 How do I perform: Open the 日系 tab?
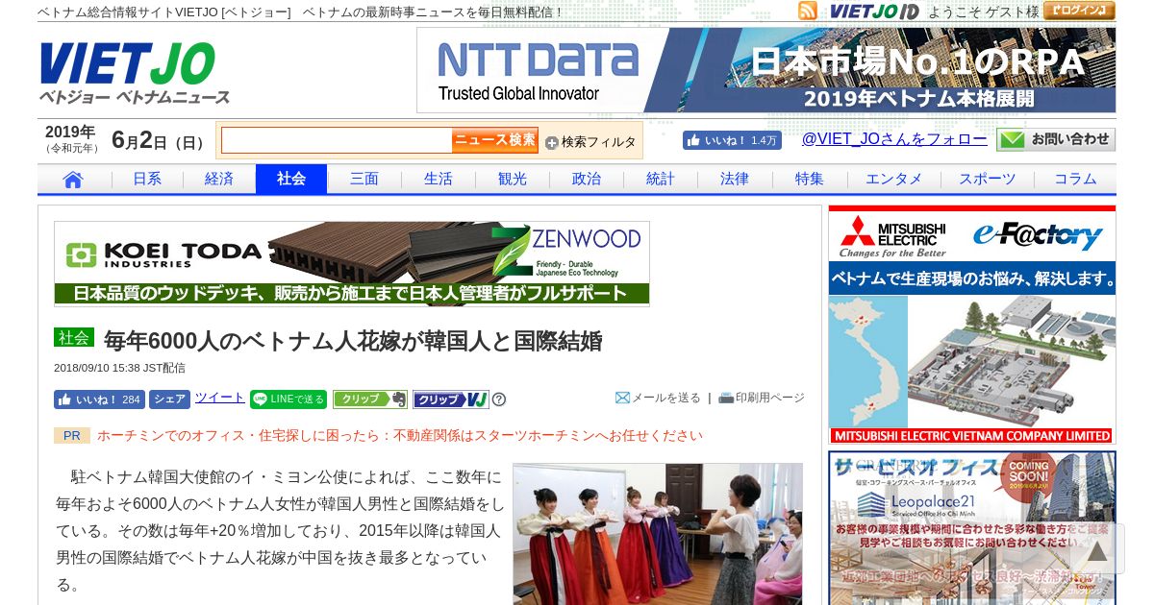click(147, 180)
